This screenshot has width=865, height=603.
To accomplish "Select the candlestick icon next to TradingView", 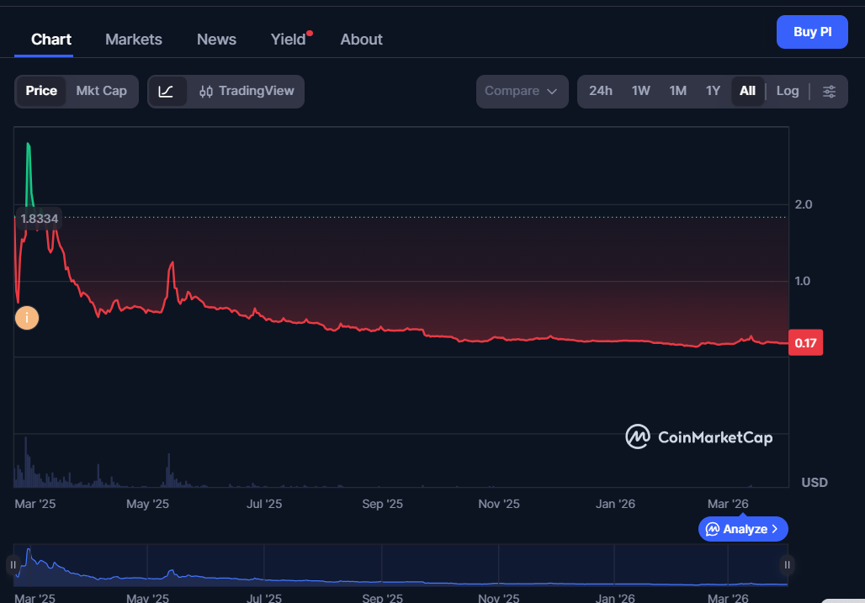I will click(x=205, y=91).
